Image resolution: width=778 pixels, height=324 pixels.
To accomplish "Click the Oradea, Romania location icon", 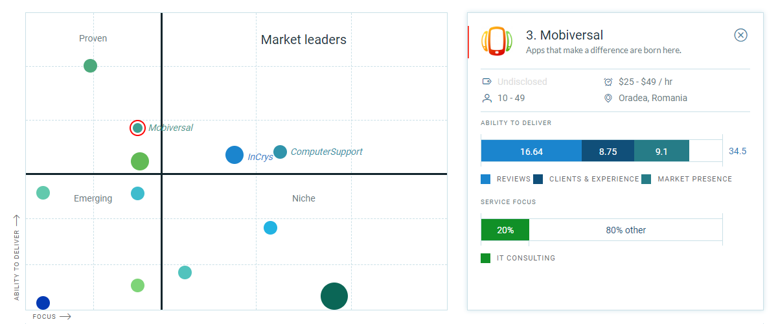I will click(x=608, y=98).
